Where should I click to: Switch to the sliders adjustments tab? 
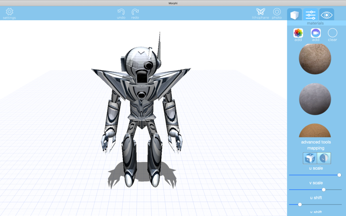coord(311,15)
